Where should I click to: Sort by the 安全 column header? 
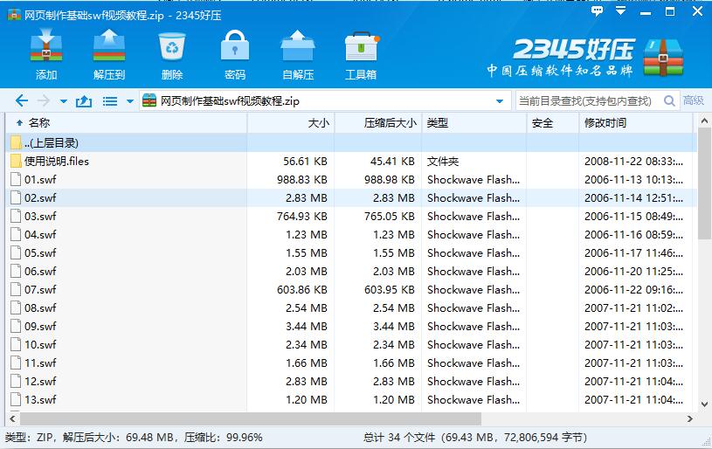click(x=553, y=122)
